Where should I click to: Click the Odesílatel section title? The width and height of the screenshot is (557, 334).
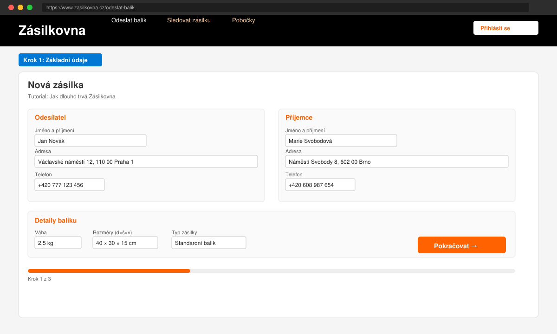pos(50,117)
